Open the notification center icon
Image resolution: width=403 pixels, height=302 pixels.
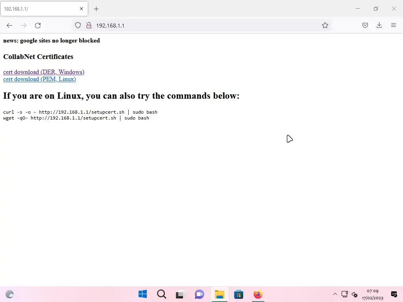coord(394,294)
